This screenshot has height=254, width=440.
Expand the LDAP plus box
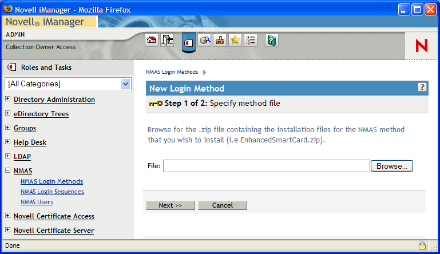click(8, 156)
